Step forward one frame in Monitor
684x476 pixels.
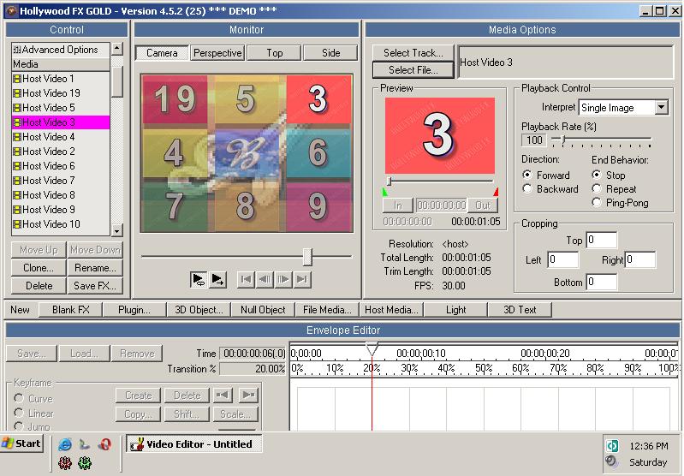tap(283, 279)
